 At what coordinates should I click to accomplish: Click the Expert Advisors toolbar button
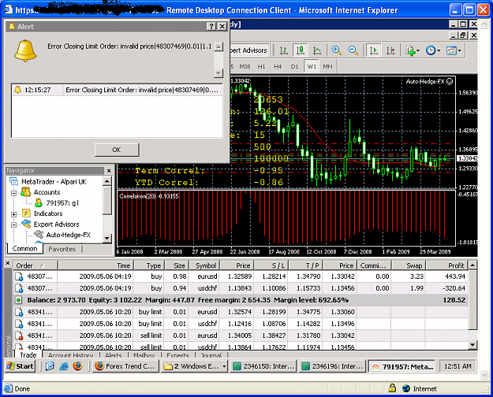pyautogui.click(x=249, y=50)
